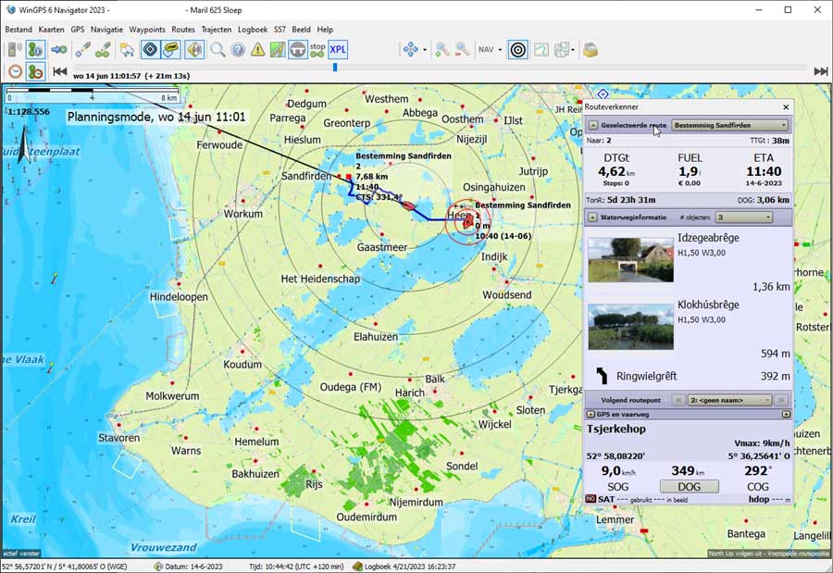
Task: Zoom in with green plus magnifier
Action: pos(442,50)
